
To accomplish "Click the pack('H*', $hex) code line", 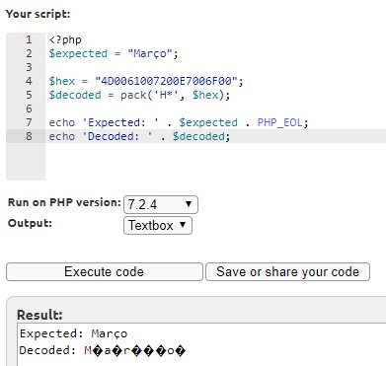I will pyautogui.click(x=139, y=95).
